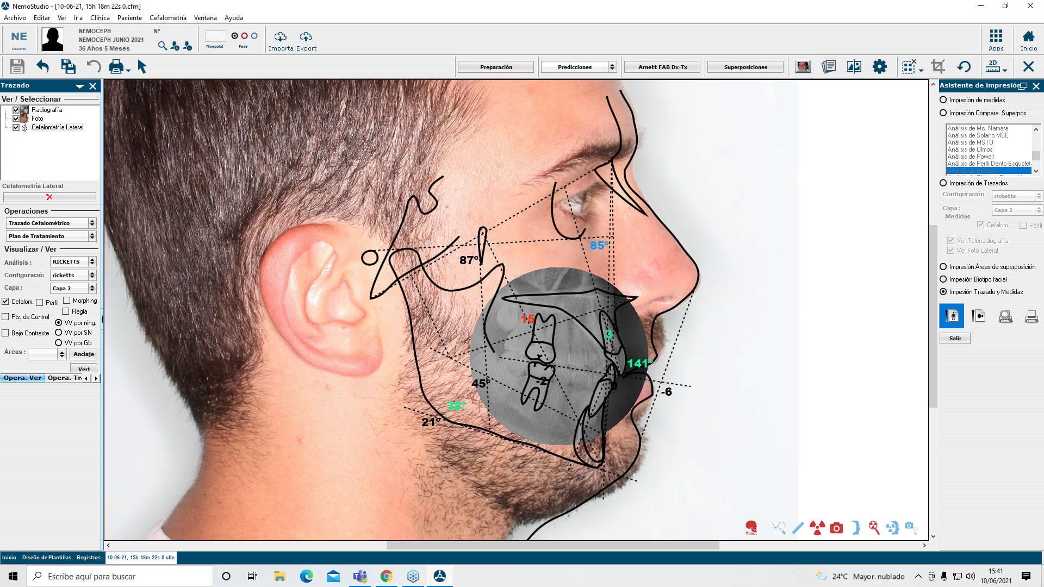The height and width of the screenshot is (587, 1044).
Task: Enable the Morphing checkbox
Action: (x=67, y=300)
